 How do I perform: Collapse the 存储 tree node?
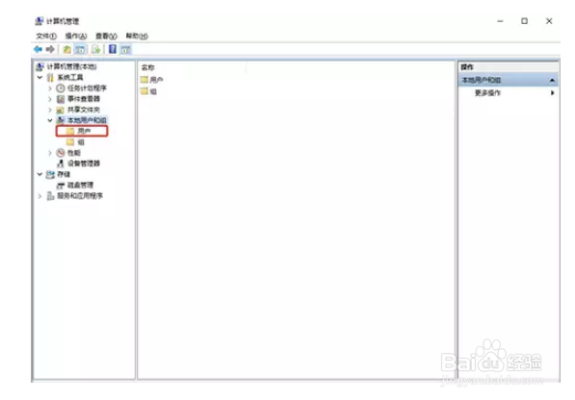(40, 174)
